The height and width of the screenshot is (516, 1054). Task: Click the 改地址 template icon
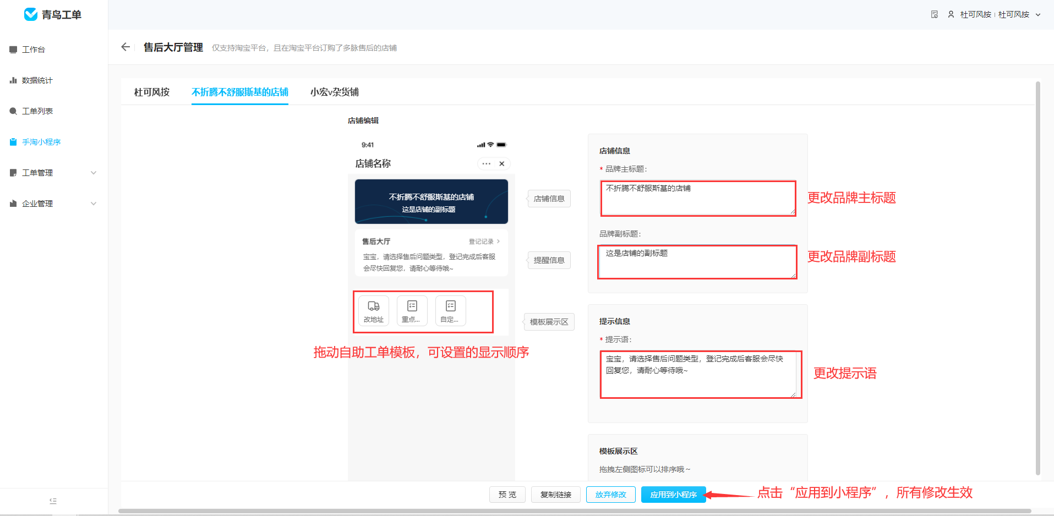[374, 311]
